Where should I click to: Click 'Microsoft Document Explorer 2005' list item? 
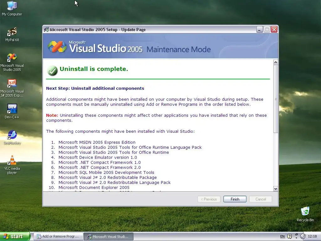click(94, 188)
